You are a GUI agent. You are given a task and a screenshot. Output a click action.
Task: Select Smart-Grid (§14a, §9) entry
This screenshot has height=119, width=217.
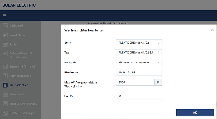(23, 67)
